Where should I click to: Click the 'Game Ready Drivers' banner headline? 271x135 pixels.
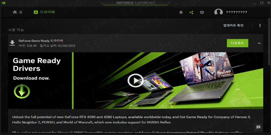pyautogui.click(x=37, y=64)
